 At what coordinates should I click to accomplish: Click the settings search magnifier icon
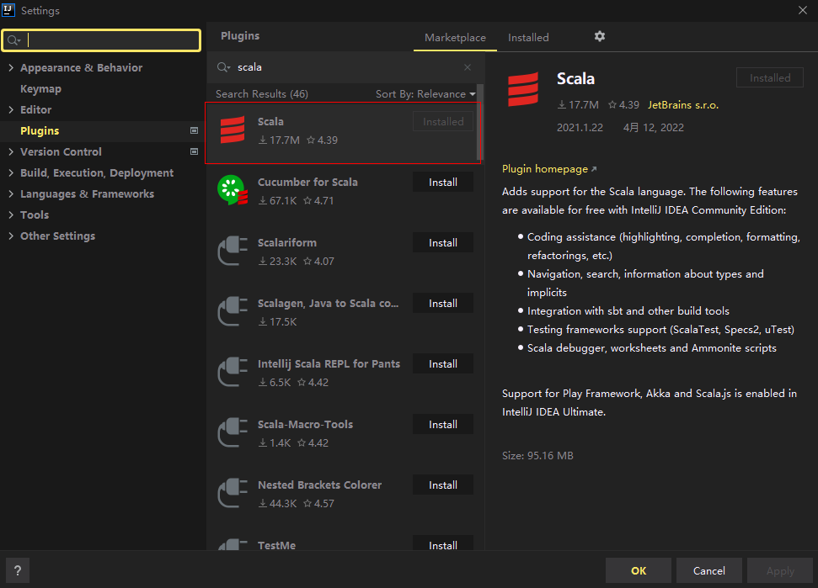pos(14,40)
